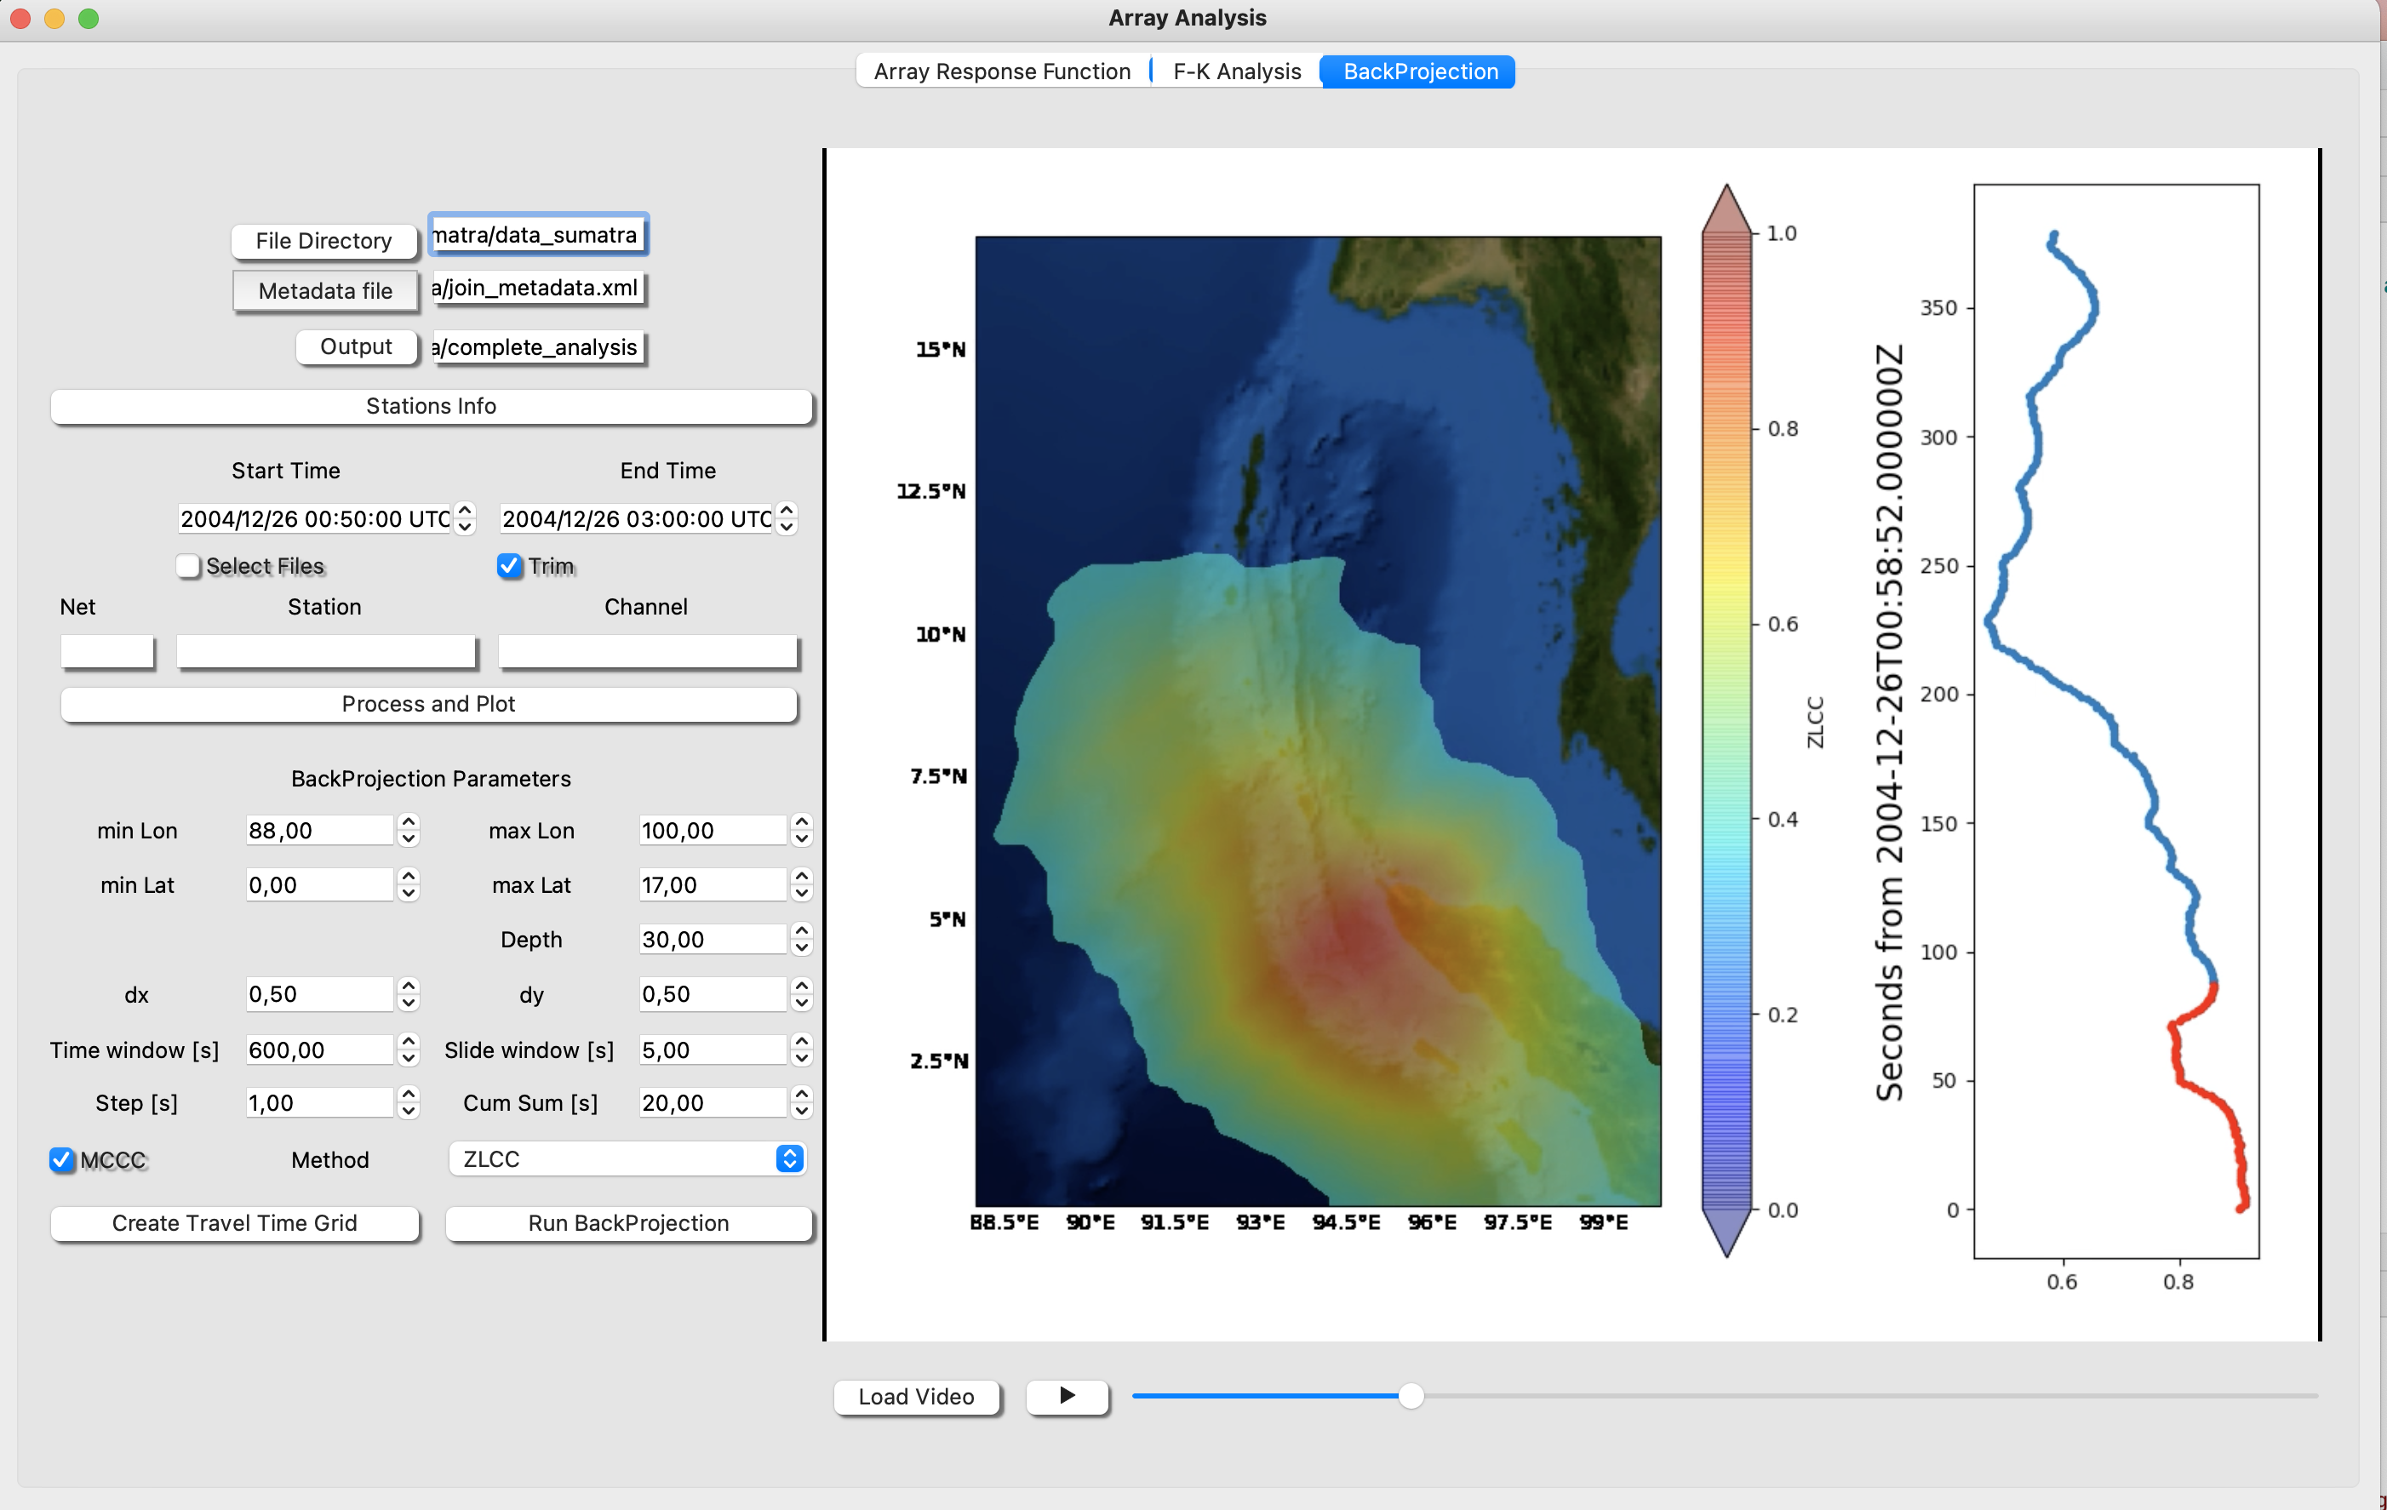Click Process and Plot button
This screenshot has width=2387, height=1510.
click(430, 703)
